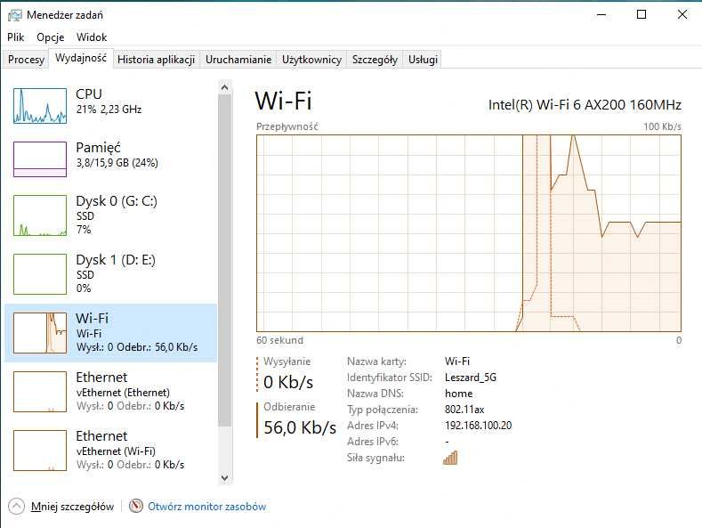Select the Wi-Fi sidebar item
702x528 pixels.
point(110,333)
